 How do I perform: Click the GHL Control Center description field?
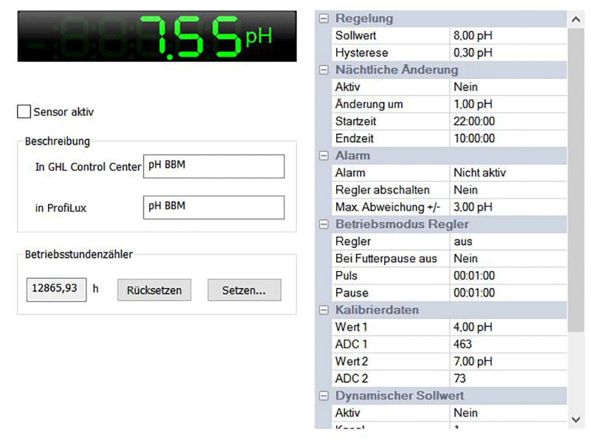(x=213, y=166)
